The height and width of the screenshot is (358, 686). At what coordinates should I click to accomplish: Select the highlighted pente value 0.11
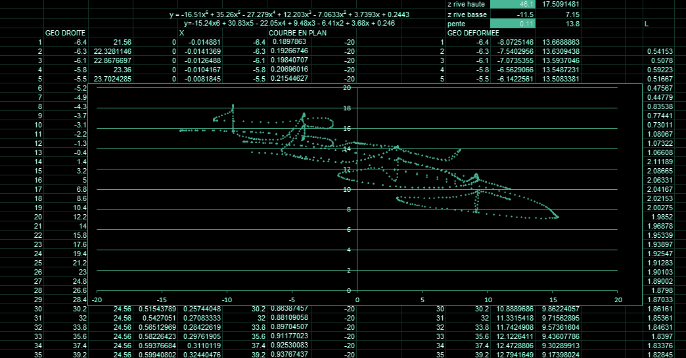coord(513,23)
